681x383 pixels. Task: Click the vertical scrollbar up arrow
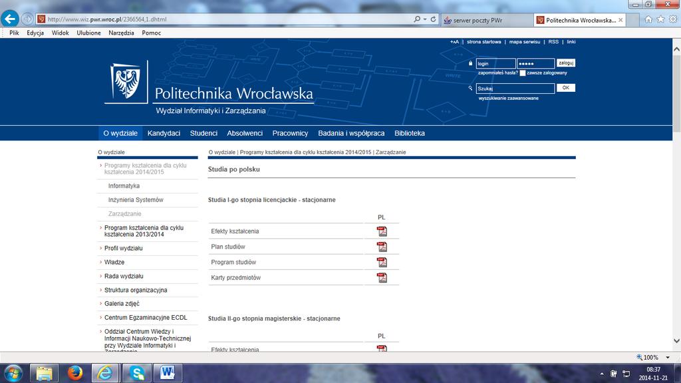[x=676, y=49]
